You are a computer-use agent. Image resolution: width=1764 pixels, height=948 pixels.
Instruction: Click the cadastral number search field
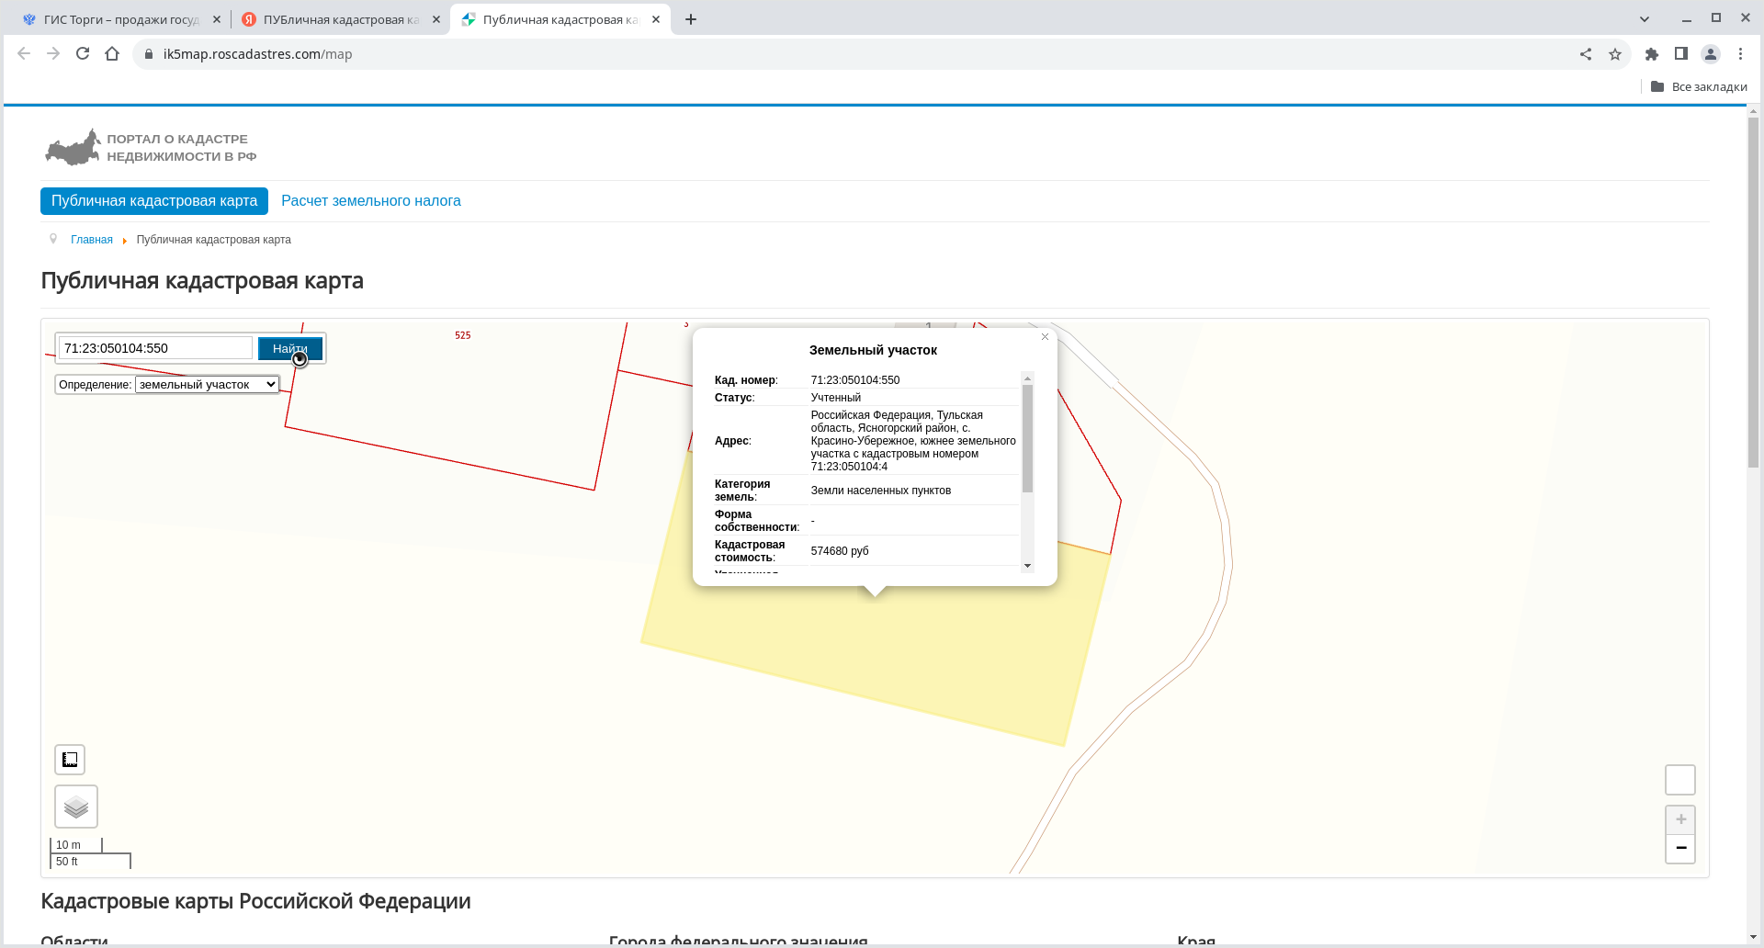[x=155, y=348]
